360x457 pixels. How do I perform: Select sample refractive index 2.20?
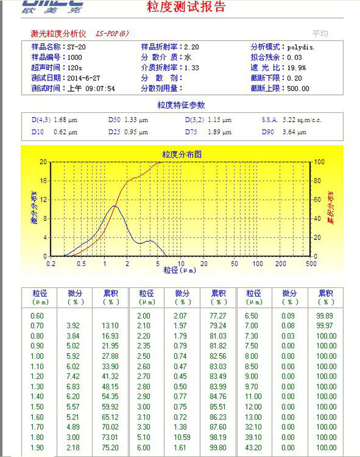pyautogui.click(x=191, y=47)
